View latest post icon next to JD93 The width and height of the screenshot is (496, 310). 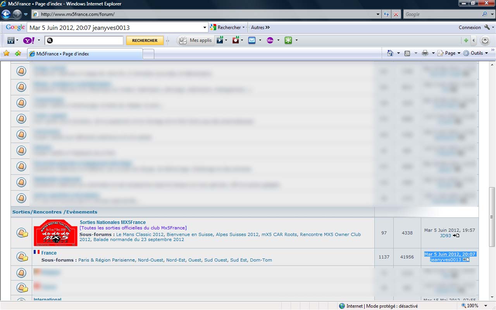point(456,236)
